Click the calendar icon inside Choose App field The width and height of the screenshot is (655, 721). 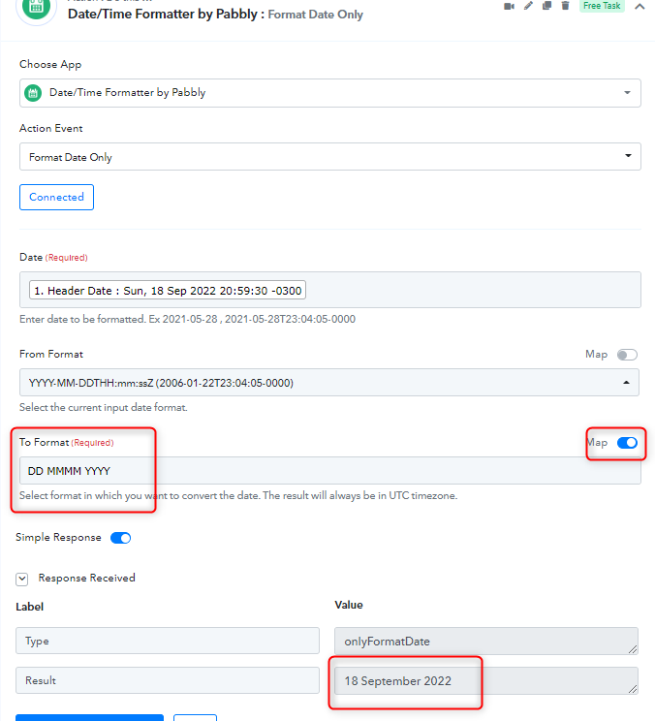[33, 93]
